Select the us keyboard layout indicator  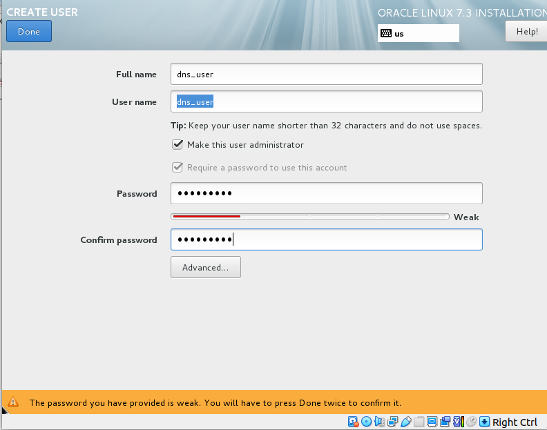419,34
